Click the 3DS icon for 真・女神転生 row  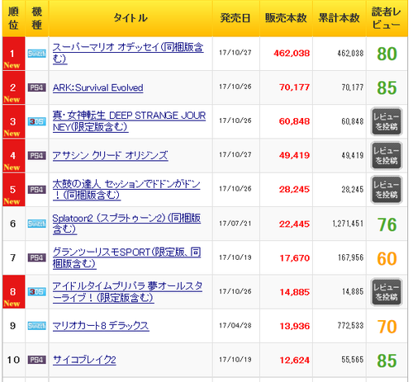(37, 121)
